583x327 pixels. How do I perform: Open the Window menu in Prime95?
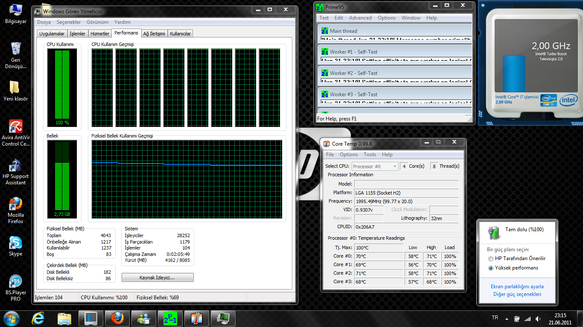click(x=411, y=18)
